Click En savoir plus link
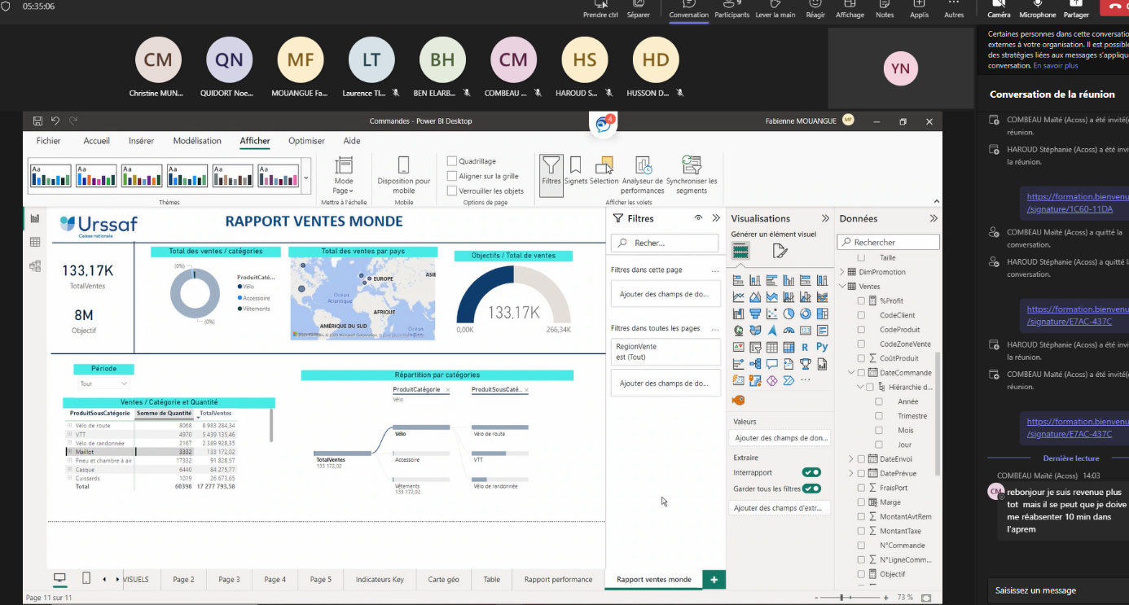Image resolution: width=1129 pixels, height=605 pixels. (x=1055, y=65)
